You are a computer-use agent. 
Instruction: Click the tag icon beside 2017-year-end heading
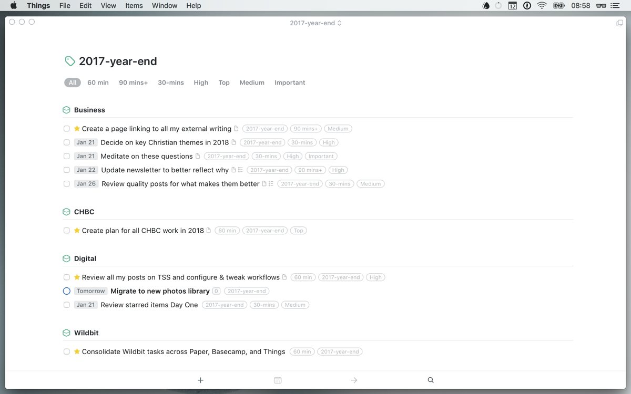coord(69,61)
